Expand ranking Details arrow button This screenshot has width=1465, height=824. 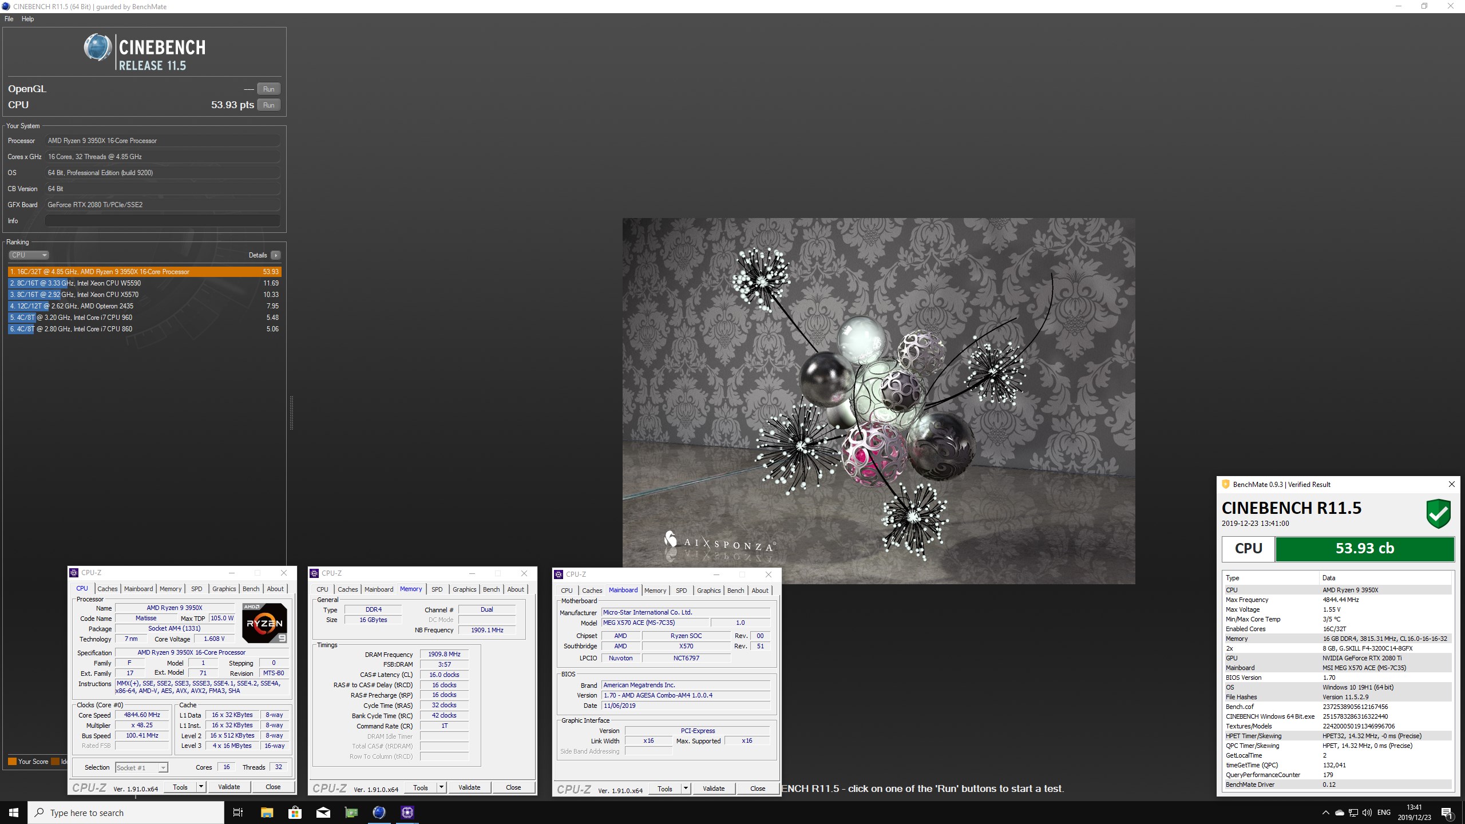tap(276, 255)
